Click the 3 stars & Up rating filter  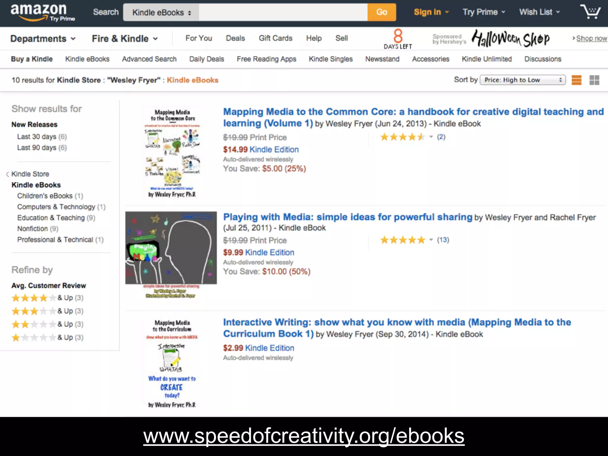47,311
